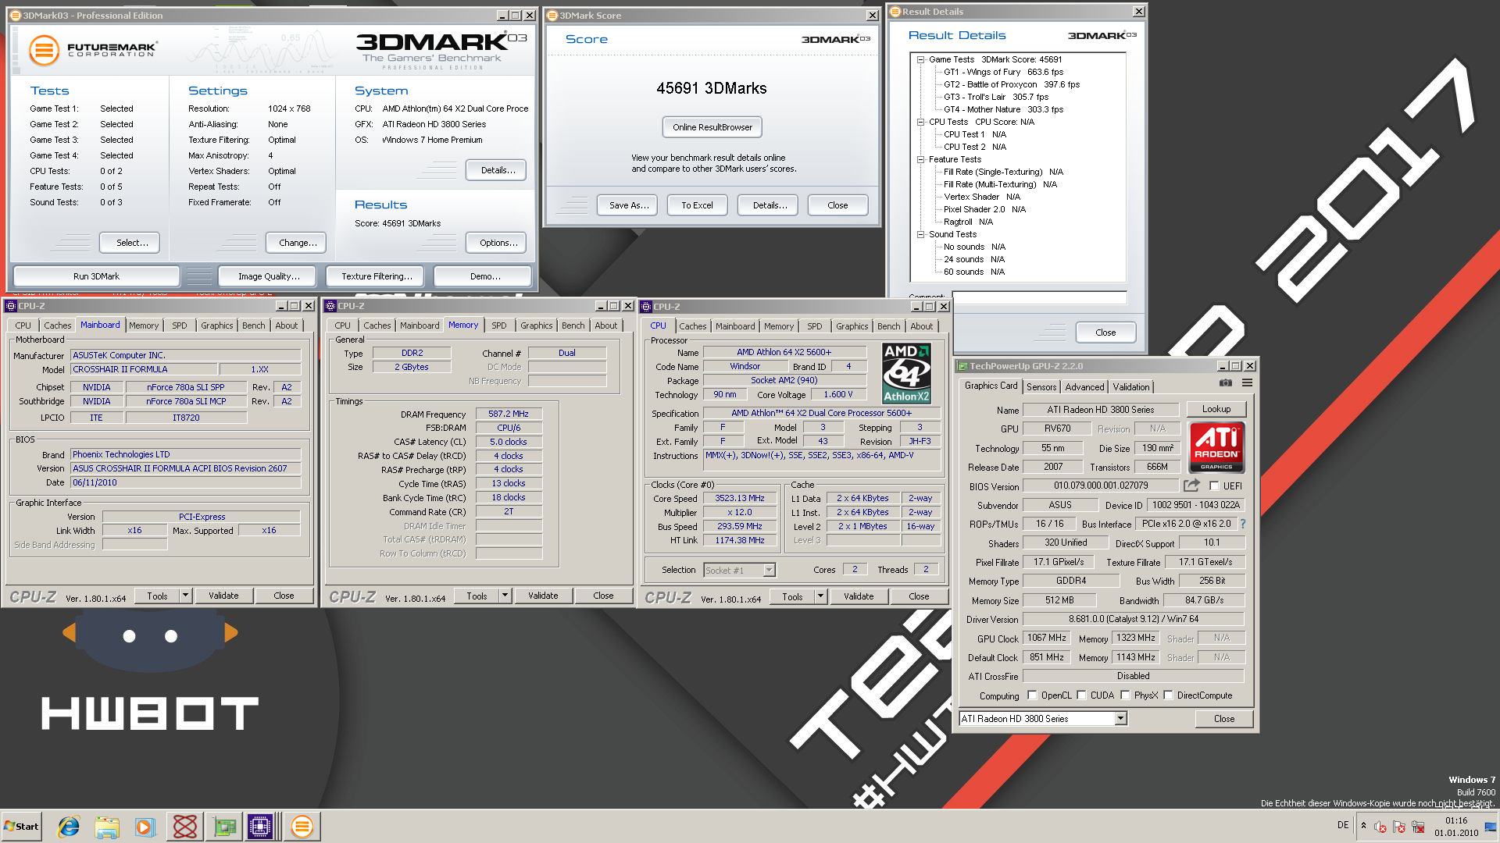
Task: Open SPD tab in Memory CPU-Z window
Action: pos(499,326)
